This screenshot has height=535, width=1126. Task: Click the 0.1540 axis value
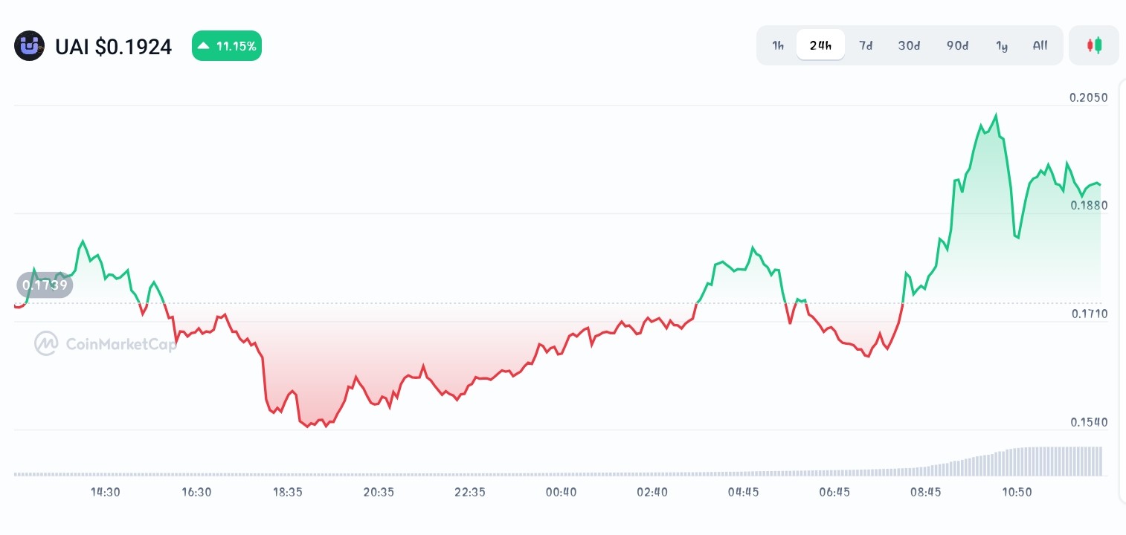tap(1089, 422)
